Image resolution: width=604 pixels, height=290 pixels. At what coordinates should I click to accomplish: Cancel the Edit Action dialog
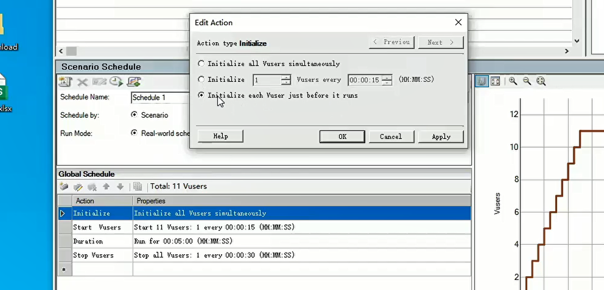click(391, 137)
